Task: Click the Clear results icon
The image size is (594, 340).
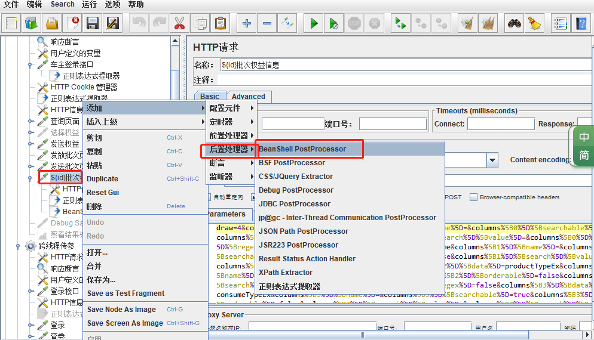Action: 467,23
